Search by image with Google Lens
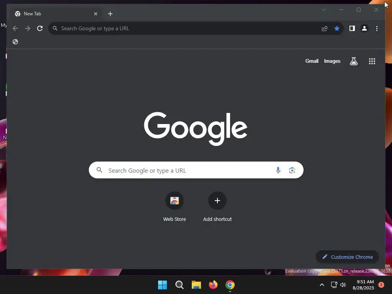 [x=292, y=170]
